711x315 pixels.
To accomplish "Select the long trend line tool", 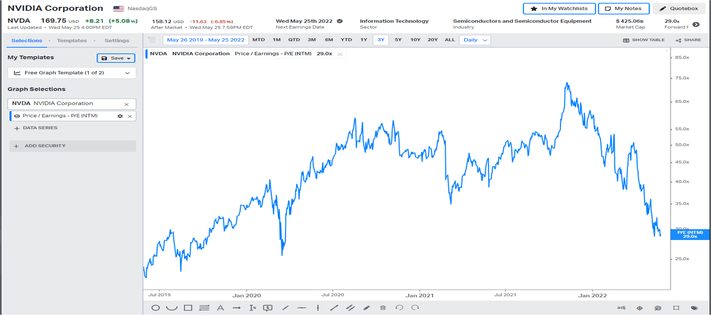I will click(334, 308).
